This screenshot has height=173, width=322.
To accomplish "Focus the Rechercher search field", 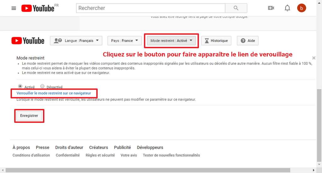I will (x=151, y=8).
